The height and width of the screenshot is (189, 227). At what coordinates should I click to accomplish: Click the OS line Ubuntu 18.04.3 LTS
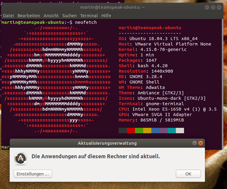click(158, 39)
